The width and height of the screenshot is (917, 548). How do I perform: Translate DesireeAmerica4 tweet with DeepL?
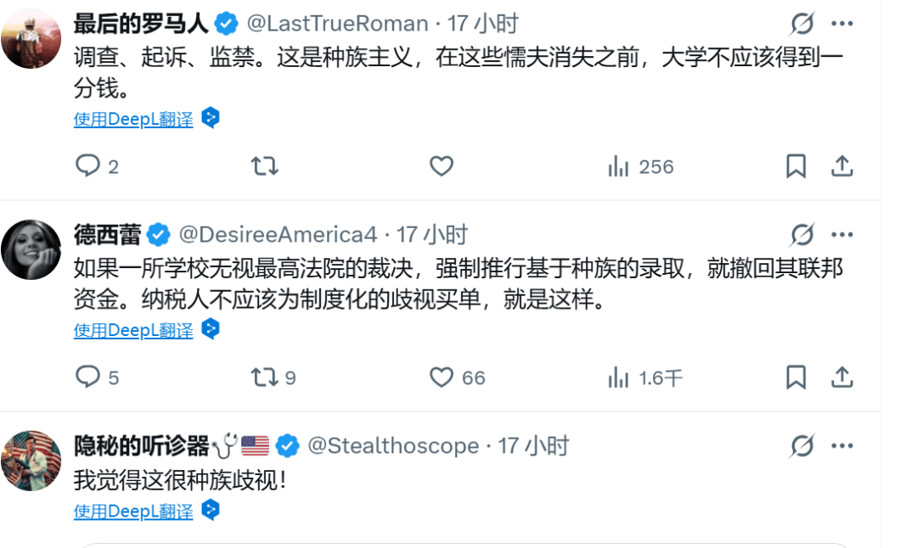coord(133,331)
